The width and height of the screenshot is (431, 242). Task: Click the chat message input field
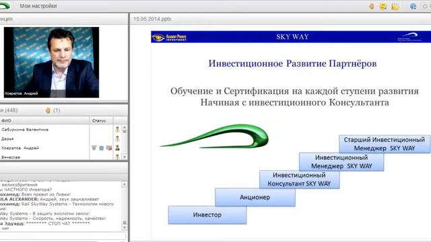(63, 235)
